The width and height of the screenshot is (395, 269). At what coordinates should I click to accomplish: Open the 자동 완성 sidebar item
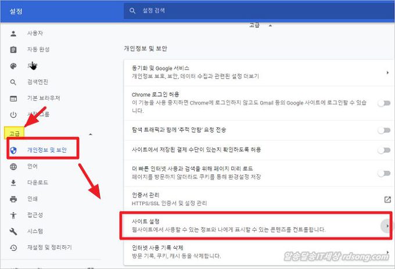(38, 49)
